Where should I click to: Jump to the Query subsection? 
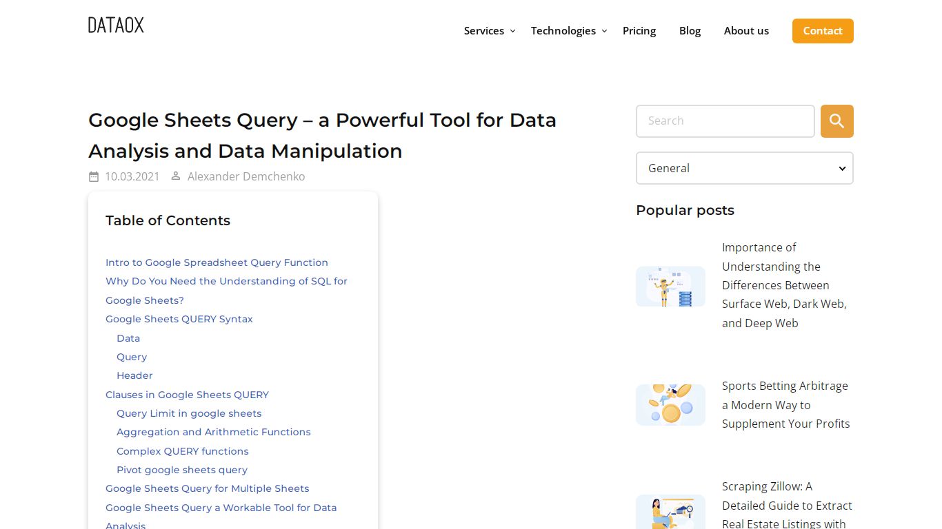132,357
